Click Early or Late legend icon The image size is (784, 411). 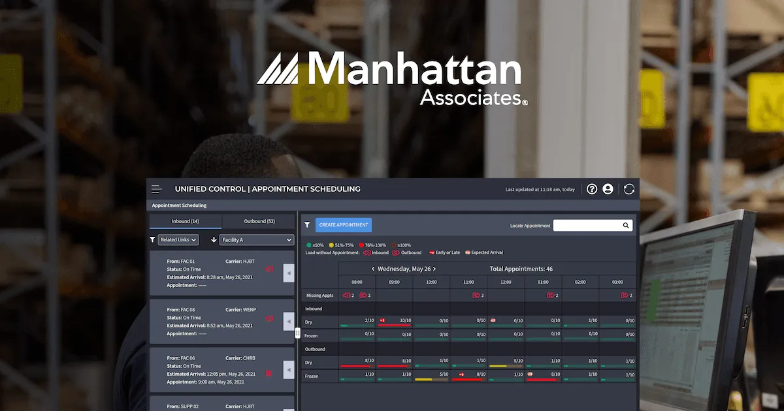click(x=432, y=252)
